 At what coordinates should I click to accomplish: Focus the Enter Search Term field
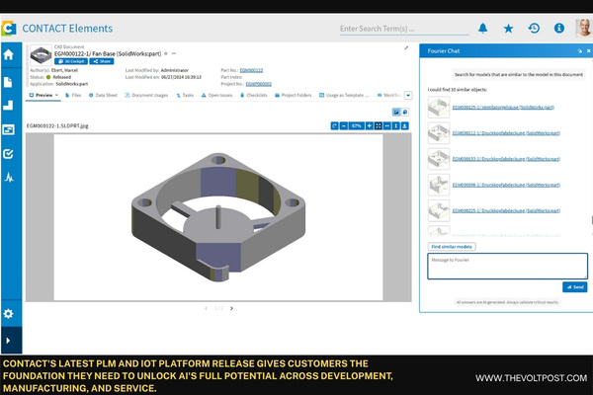point(404,29)
